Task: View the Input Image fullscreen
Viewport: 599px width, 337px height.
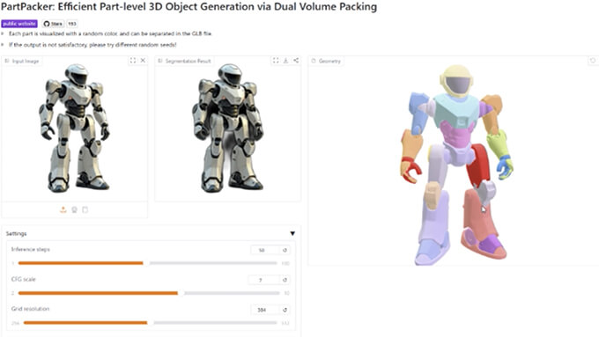Action: coord(132,61)
